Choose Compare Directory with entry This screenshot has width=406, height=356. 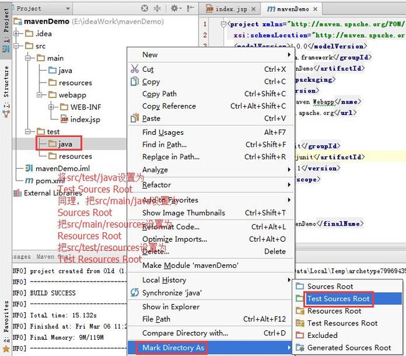point(211,333)
